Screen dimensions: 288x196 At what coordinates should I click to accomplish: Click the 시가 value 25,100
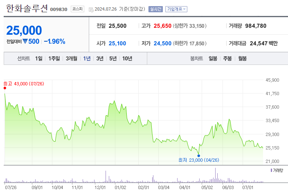(117, 43)
